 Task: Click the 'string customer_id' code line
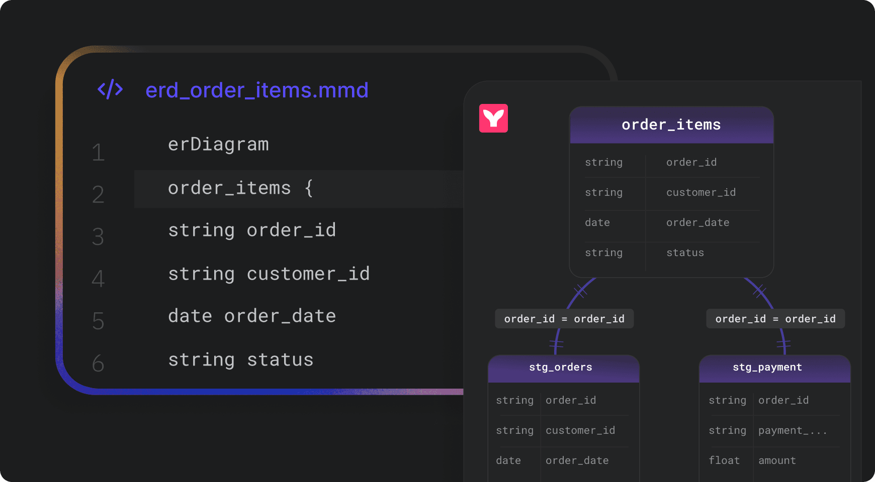click(269, 274)
